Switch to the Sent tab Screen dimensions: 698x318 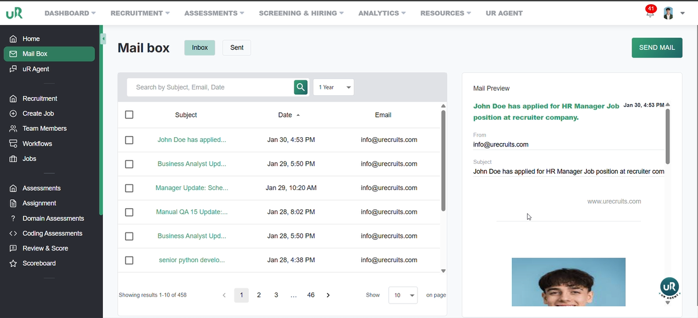click(237, 48)
